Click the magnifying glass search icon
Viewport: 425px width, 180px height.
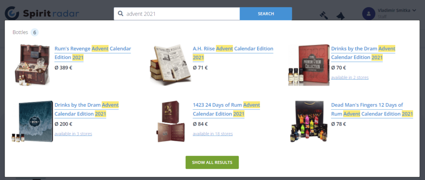pos(121,14)
